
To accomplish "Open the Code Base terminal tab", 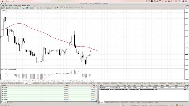I will [x=144, y=102].
